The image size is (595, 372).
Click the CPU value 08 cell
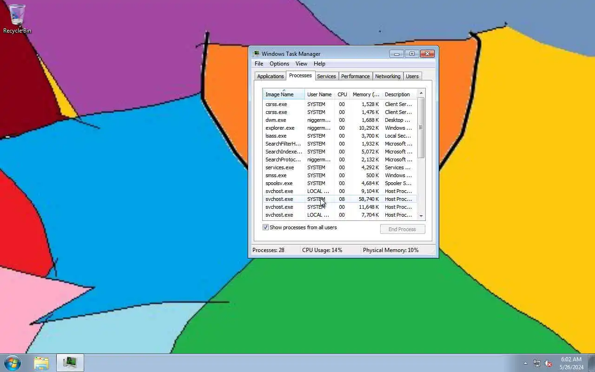pos(342,199)
